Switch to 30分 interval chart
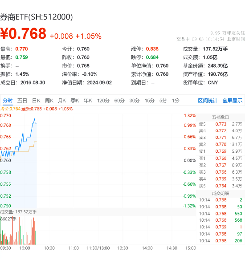 (x=135, y=101)
